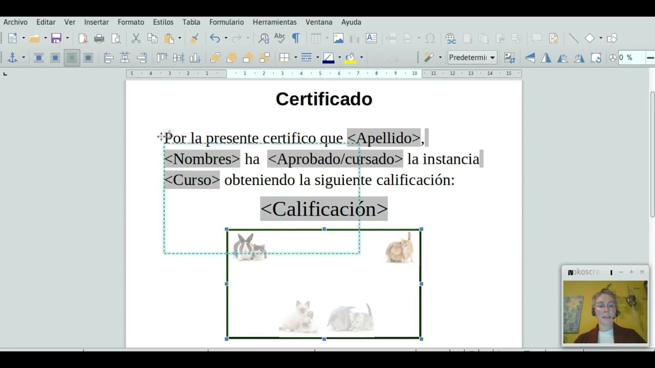The height and width of the screenshot is (368, 655).
Task: Expand the Paste special dropdown arrow
Action: point(180,38)
